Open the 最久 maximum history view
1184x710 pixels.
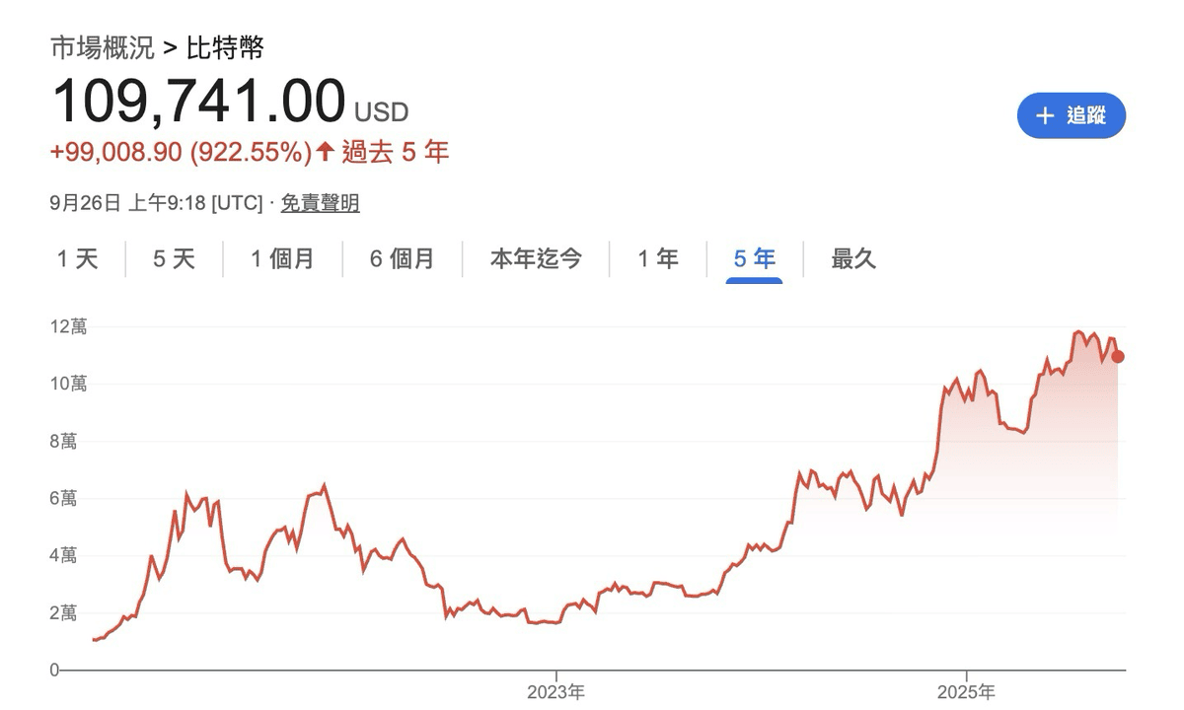[852, 258]
